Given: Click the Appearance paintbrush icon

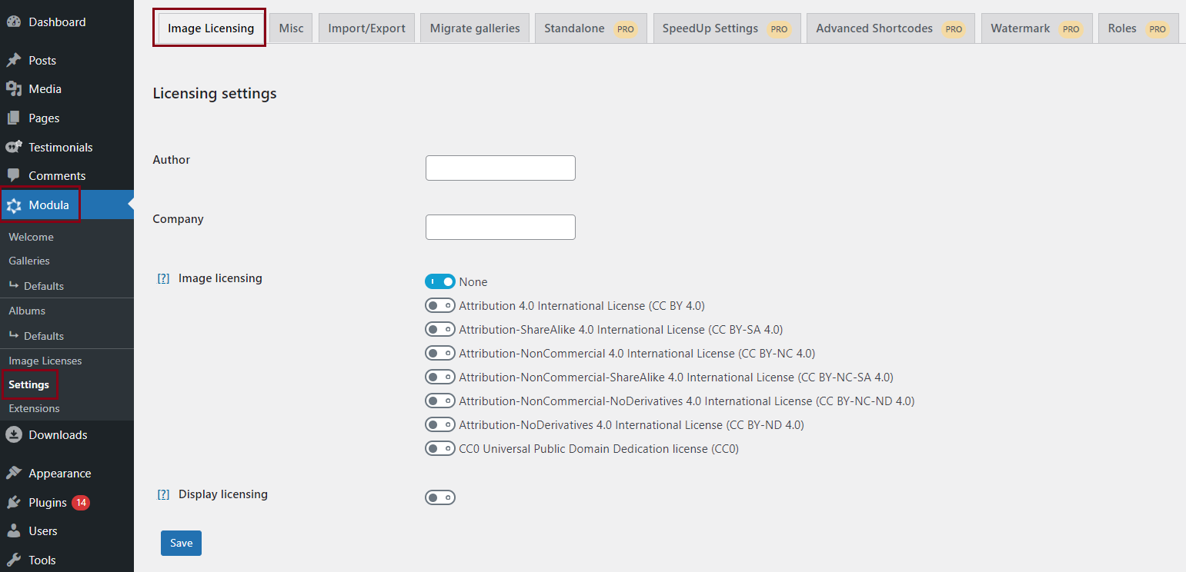Looking at the screenshot, I should (14, 472).
